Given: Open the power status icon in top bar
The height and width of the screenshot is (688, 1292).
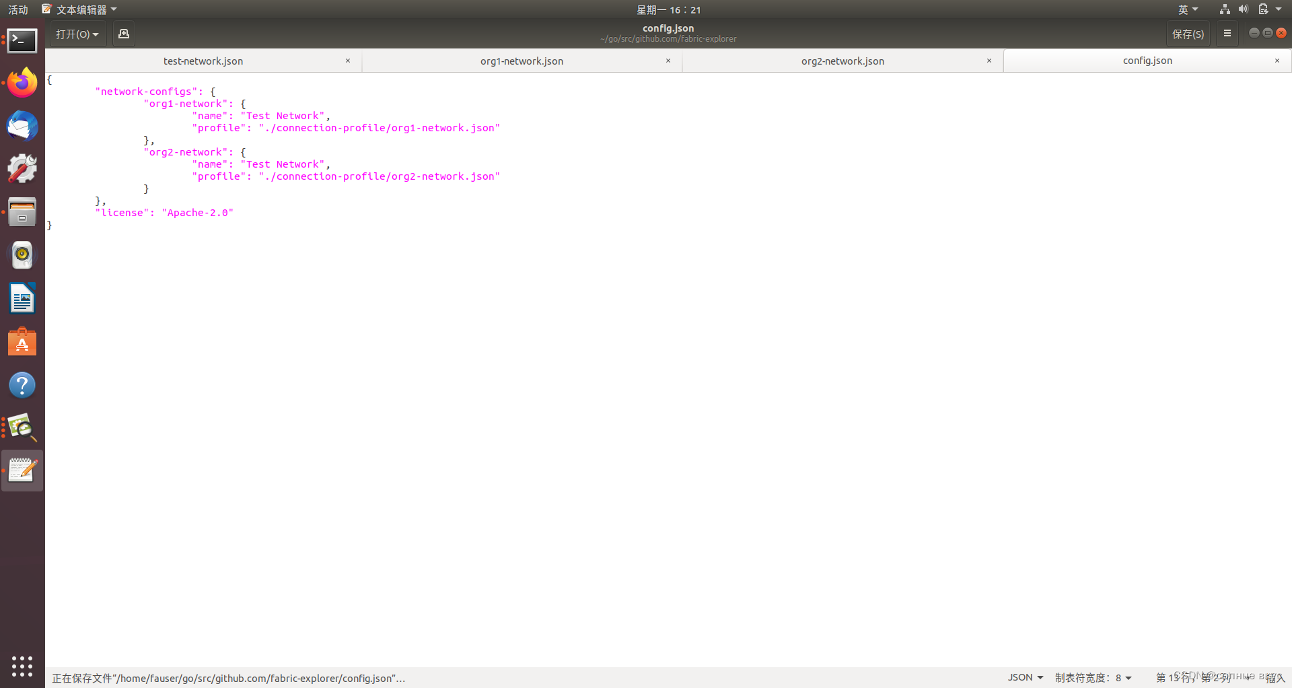Looking at the screenshot, I should 1263,9.
